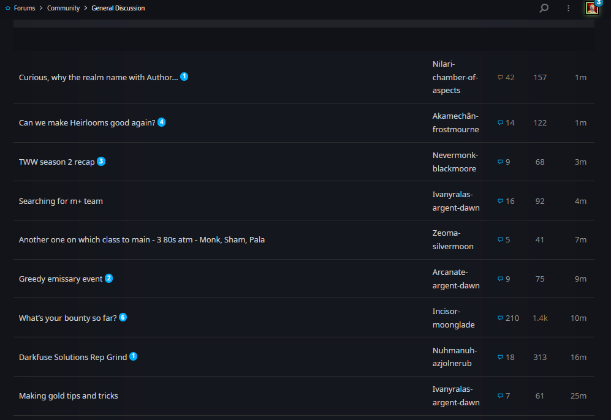
Task: Open Forums breadcrumb link
Action: (x=25, y=8)
